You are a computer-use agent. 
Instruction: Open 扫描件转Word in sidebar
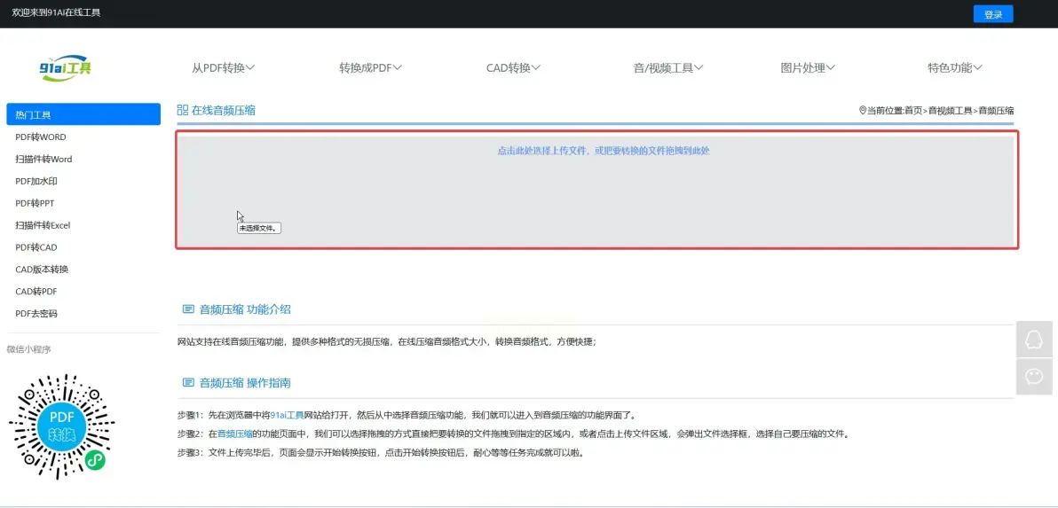click(x=43, y=159)
